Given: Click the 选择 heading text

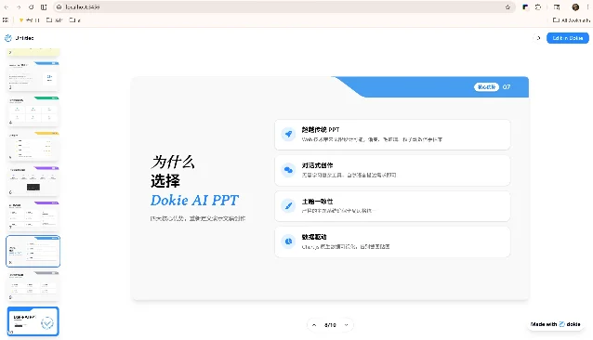Looking at the screenshot, I should [165, 181].
